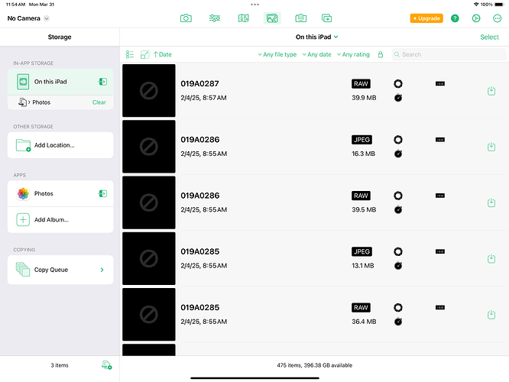Click RAW badge of 39.5 MB file

tap(361, 196)
